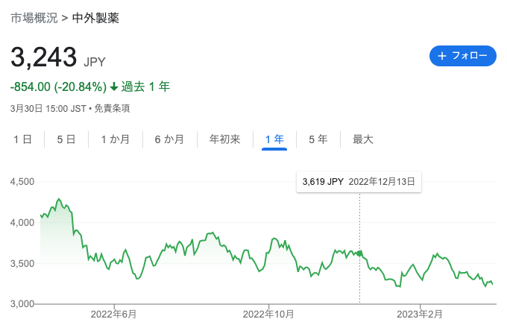507x328 pixels.
Task: Click the -854.00 (-20.84%) change text
Action: [x=58, y=87]
